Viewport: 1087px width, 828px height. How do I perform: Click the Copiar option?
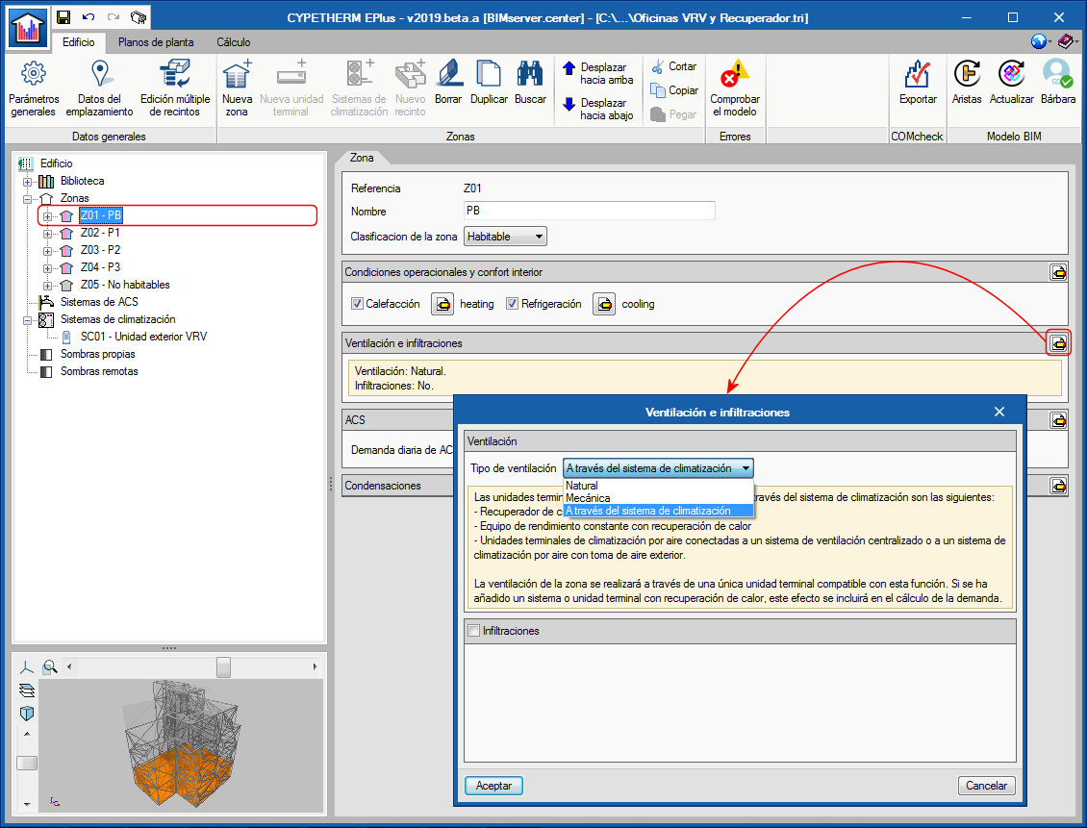pos(673,90)
